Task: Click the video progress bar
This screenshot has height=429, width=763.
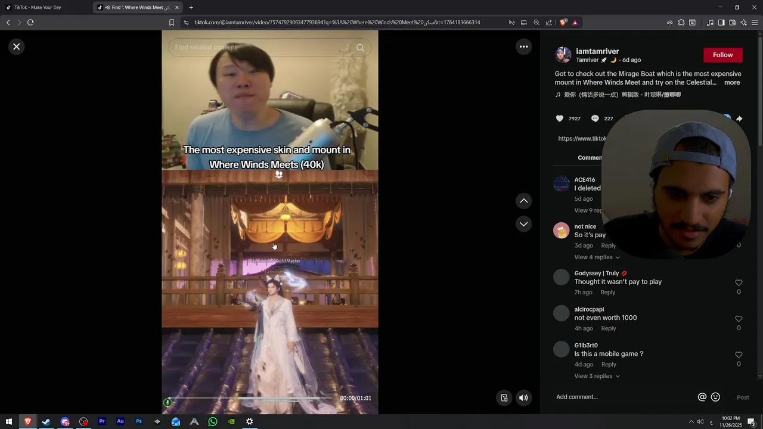Action: [x=250, y=398]
